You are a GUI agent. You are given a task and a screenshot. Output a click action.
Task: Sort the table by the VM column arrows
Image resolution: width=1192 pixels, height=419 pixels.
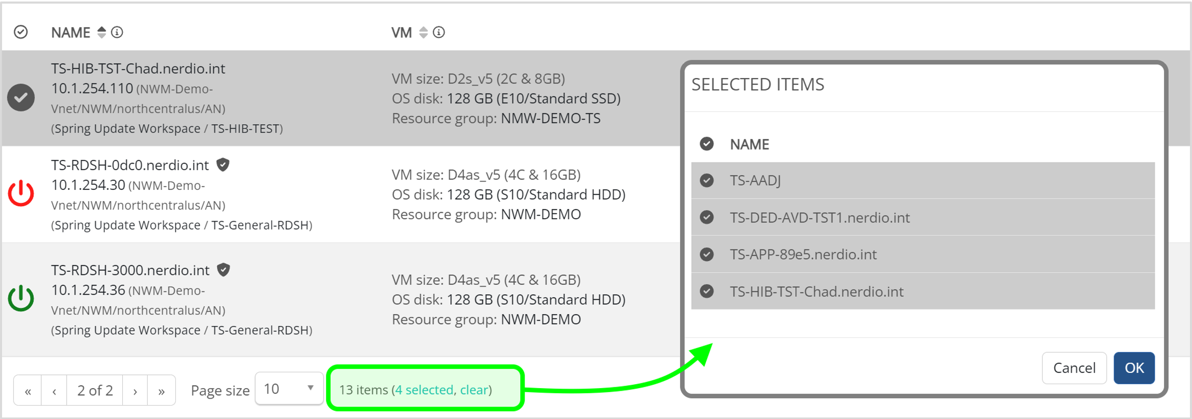coord(423,32)
